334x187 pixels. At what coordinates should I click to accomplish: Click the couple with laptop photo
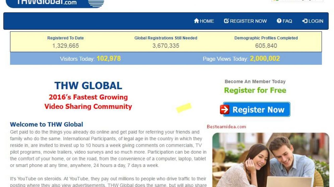(271, 160)
